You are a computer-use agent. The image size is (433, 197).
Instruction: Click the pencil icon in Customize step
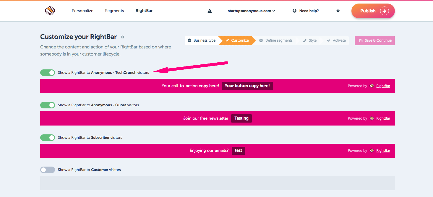pyautogui.click(x=227, y=40)
